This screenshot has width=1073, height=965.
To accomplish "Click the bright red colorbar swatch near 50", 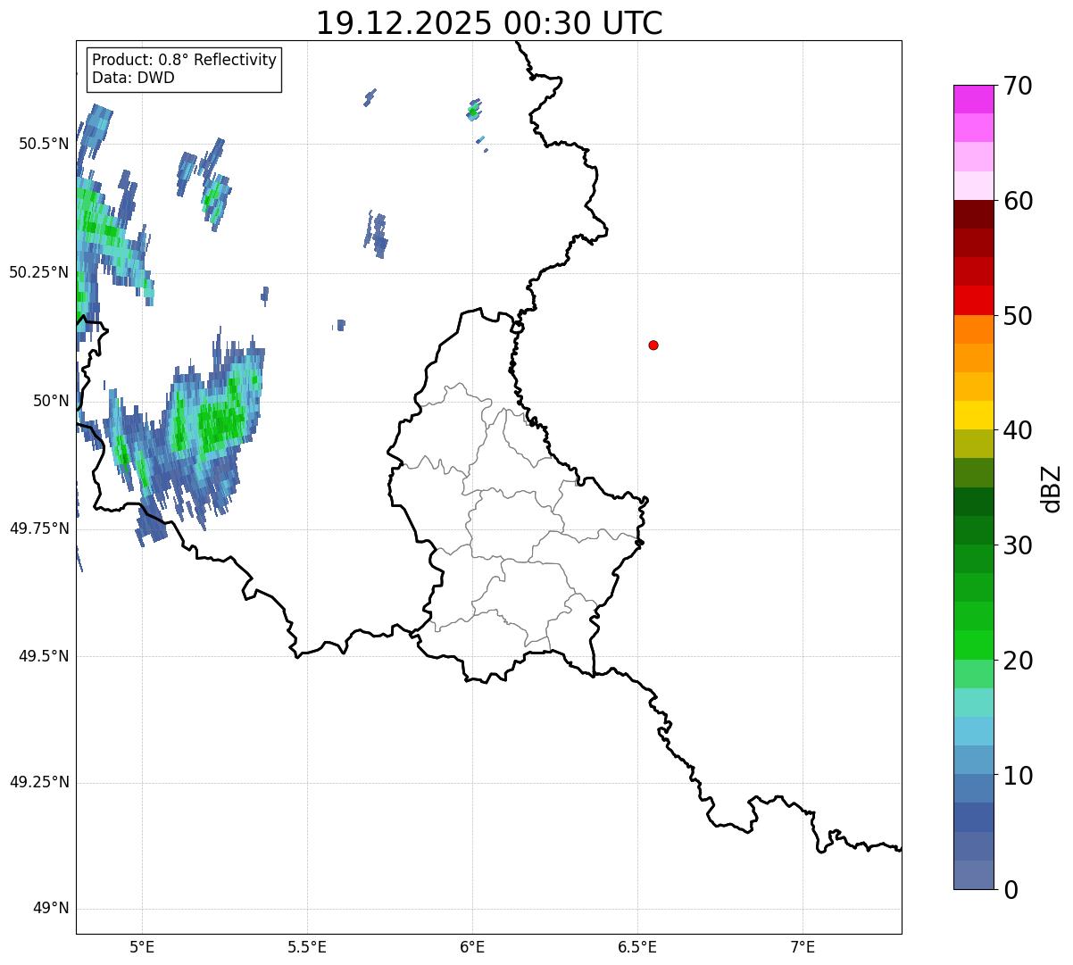I will tap(973, 301).
